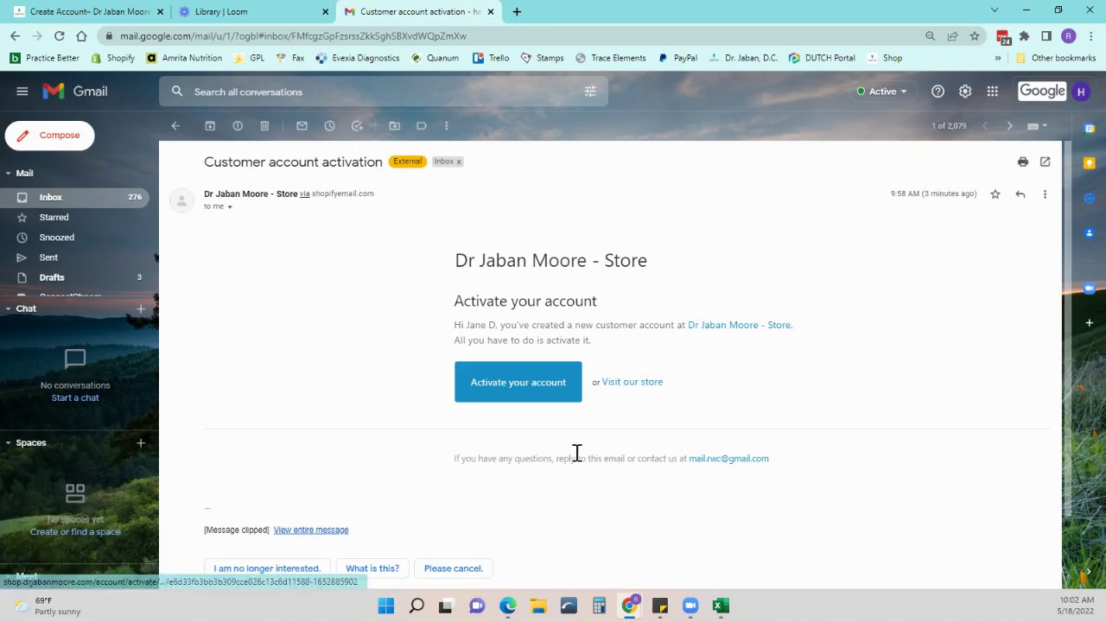Get add-ons with side panel plus icon
This screenshot has width=1106, height=622.
click(x=1090, y=323)
